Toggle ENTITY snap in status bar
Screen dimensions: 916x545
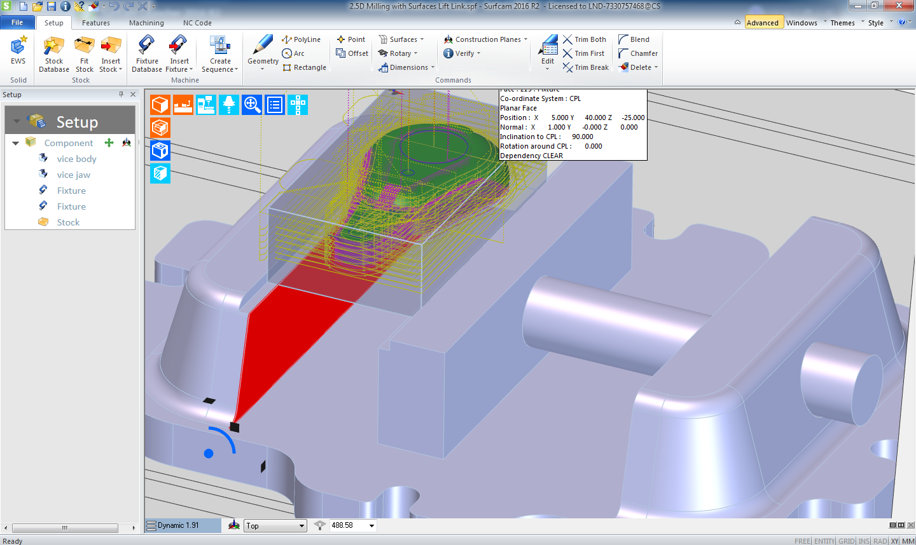[x=824, y=541]
